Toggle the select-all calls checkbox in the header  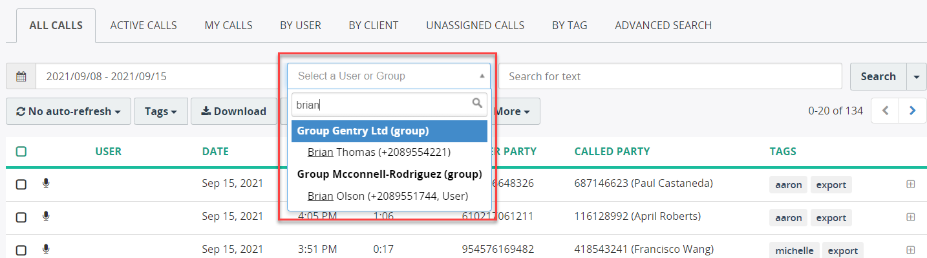click(21, 152)
